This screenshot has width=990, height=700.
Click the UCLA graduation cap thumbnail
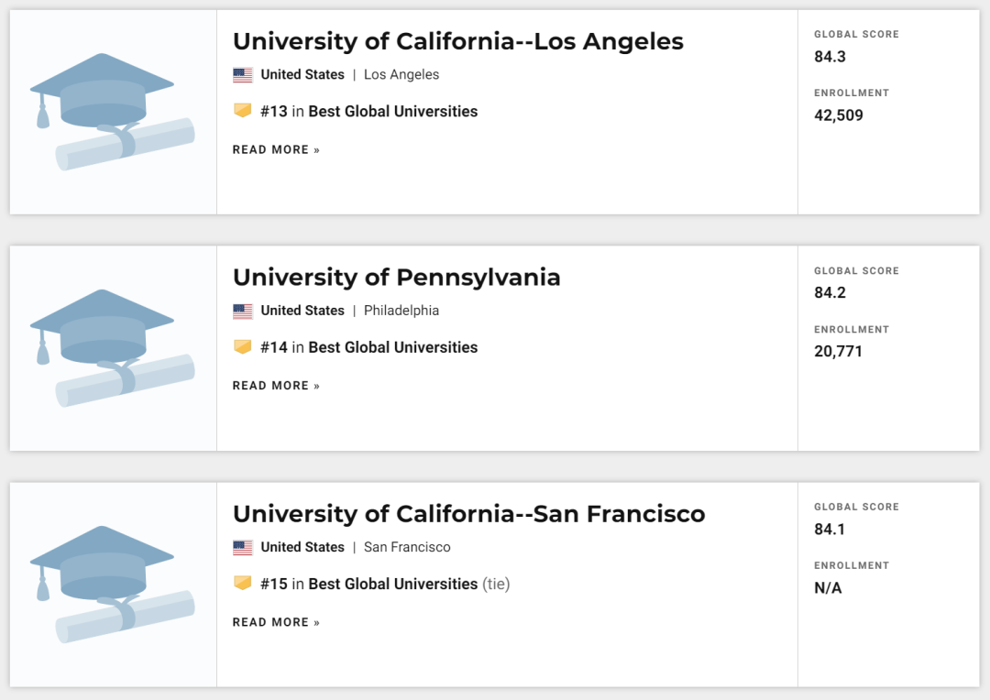click(x=113, y=112)
